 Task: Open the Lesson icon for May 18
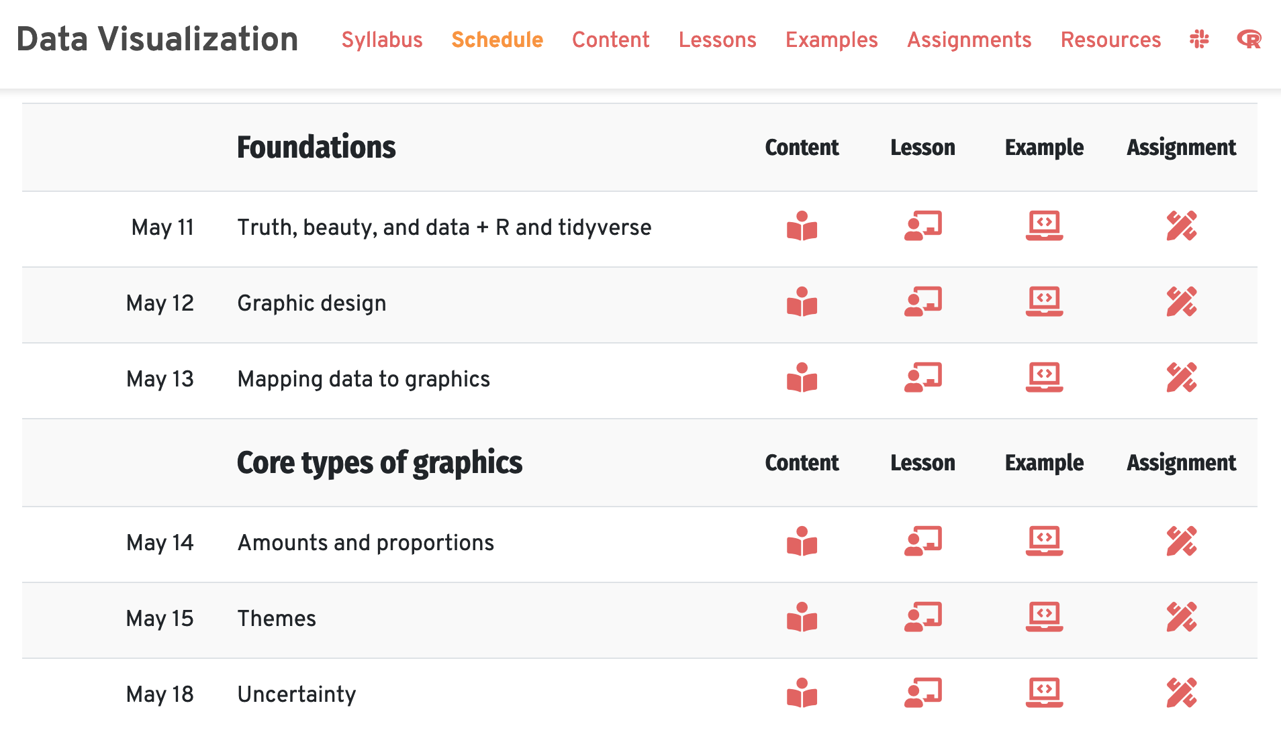point(922,694)
